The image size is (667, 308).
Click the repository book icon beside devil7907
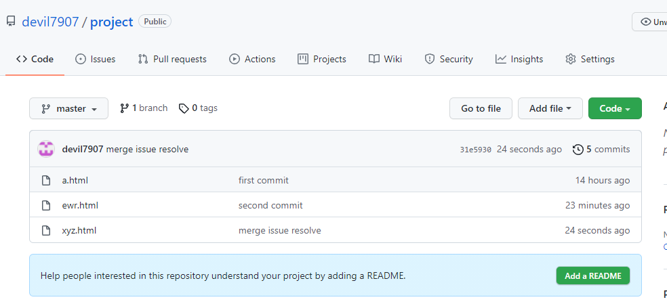pyautogui.click(x=11, y=21)
